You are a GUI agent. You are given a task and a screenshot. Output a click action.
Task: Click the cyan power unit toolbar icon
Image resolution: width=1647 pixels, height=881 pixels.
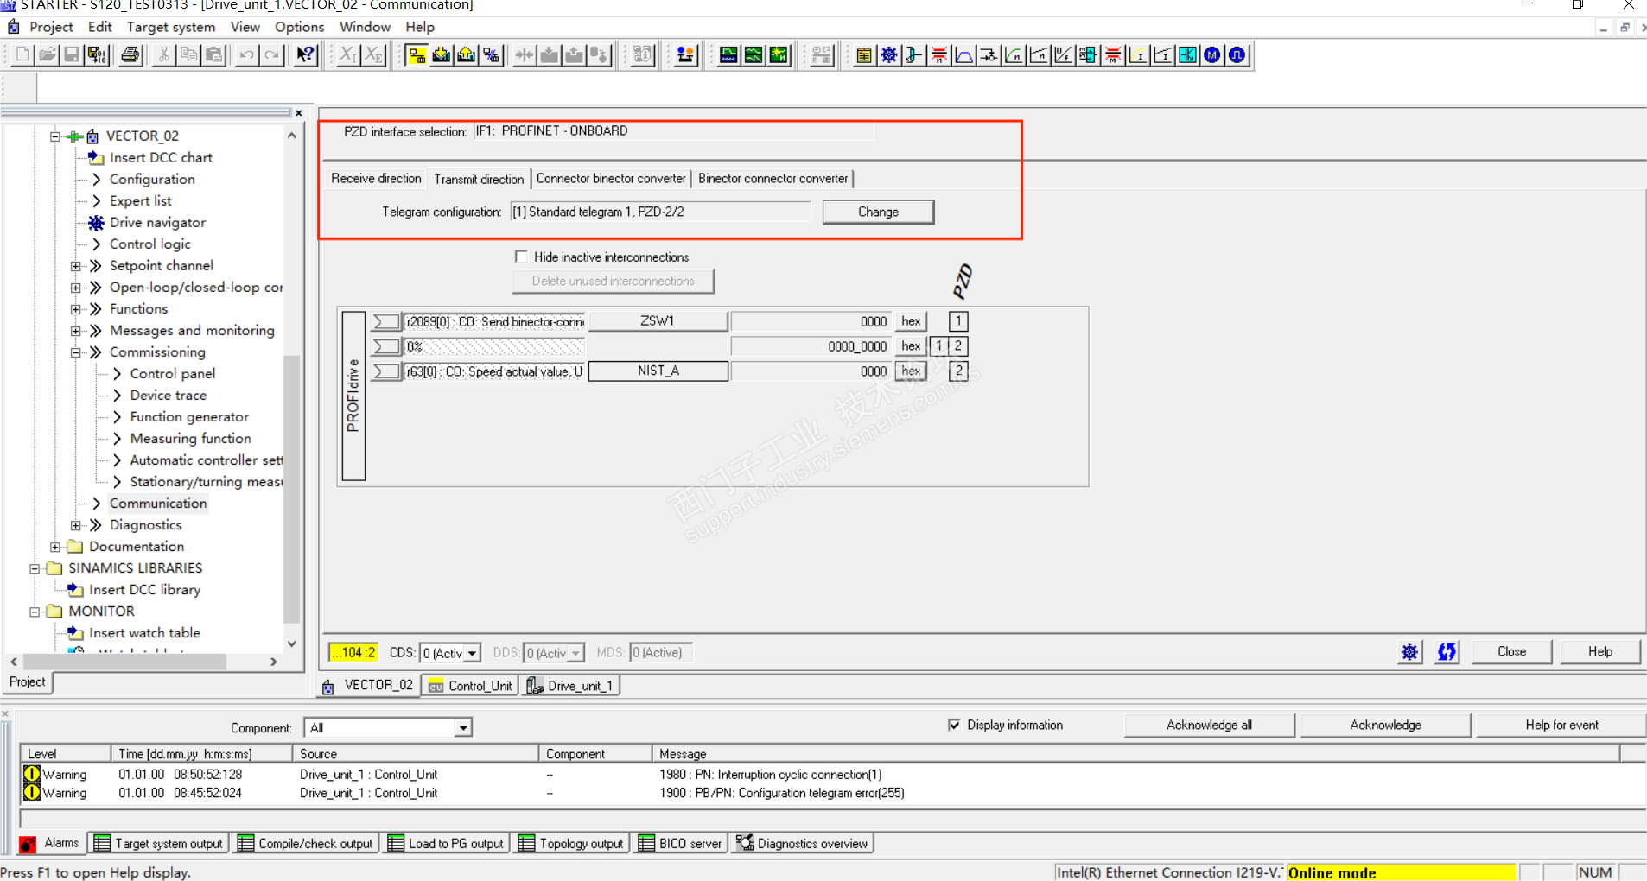[x=1188, y=55]
